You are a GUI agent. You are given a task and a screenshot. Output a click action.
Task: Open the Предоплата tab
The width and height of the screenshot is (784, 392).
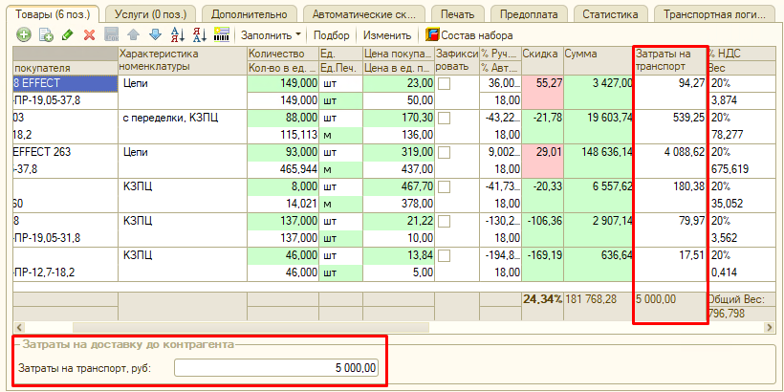(x=529, y=14)
